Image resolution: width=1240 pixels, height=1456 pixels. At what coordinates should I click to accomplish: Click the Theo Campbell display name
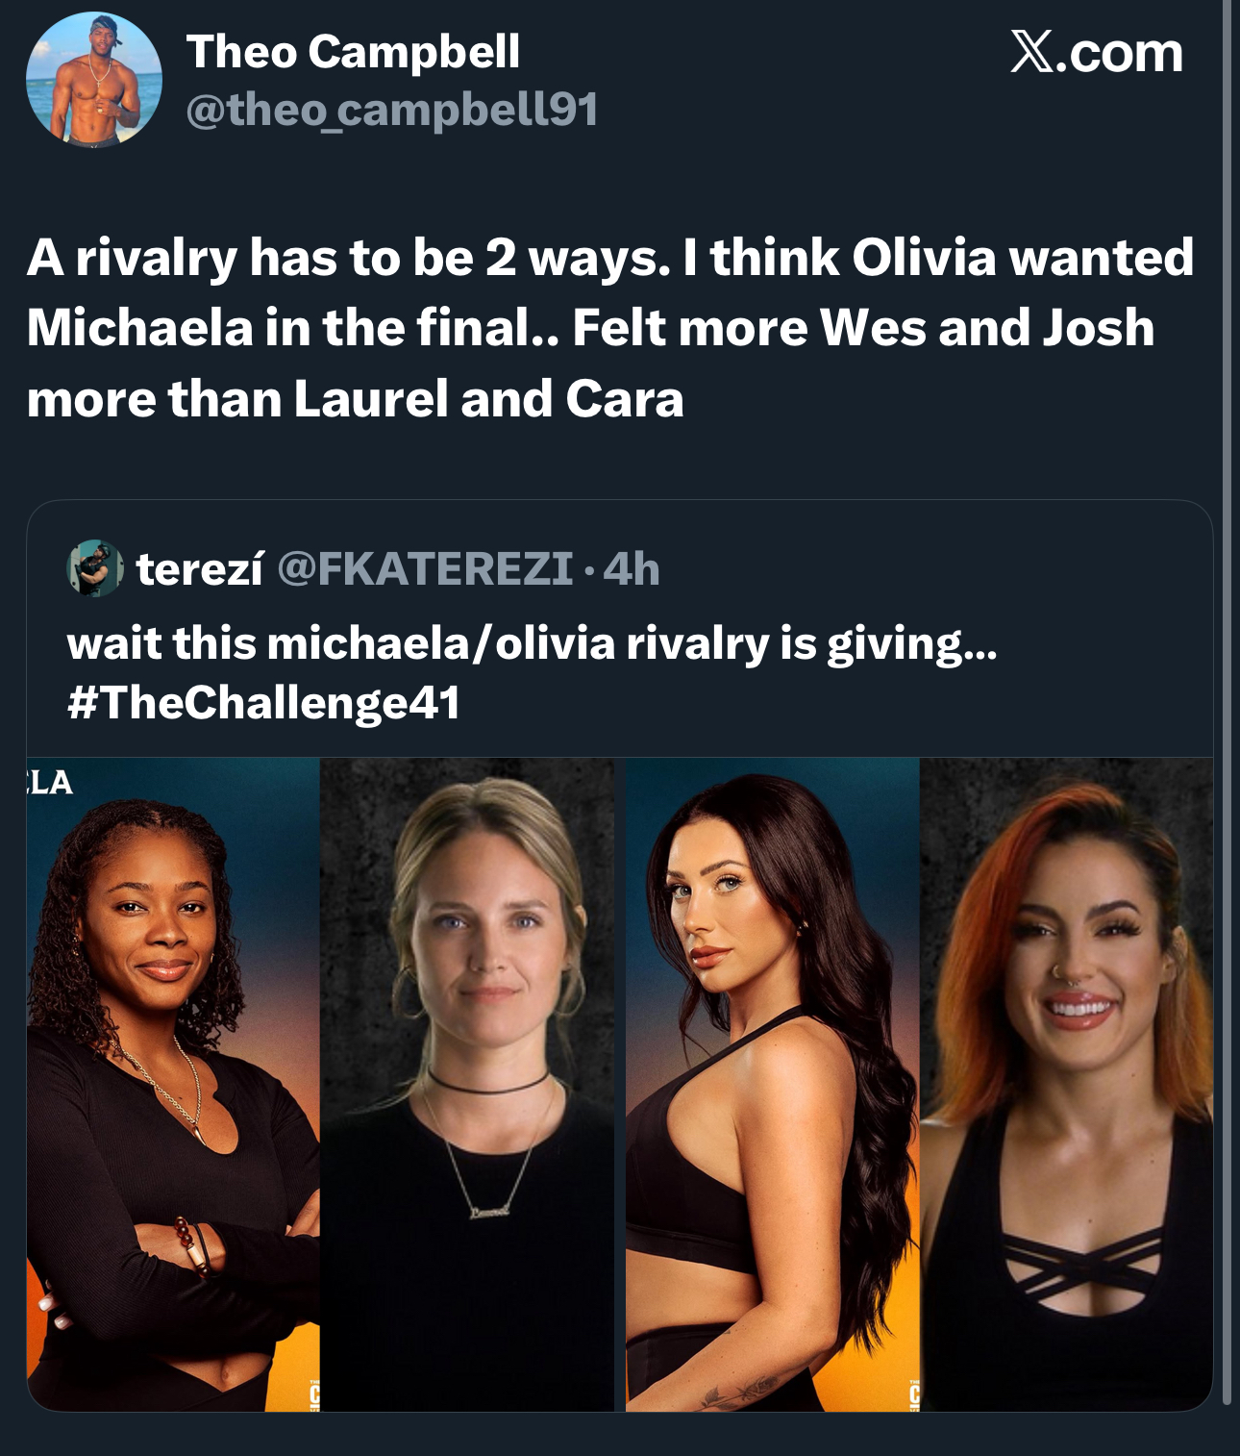[x=353, y=51]
